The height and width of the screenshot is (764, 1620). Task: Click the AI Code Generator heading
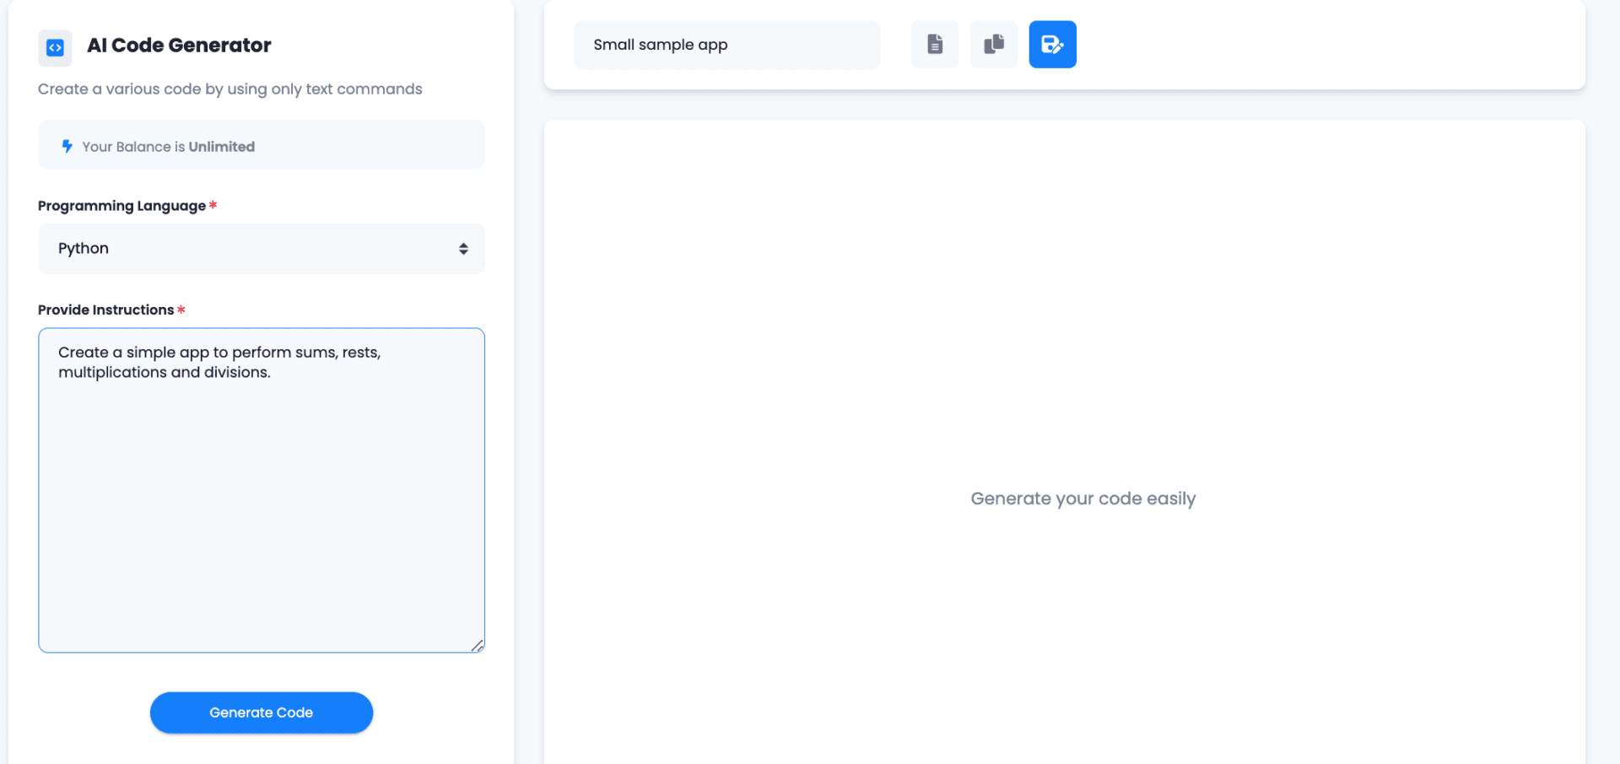coord(179,46)
